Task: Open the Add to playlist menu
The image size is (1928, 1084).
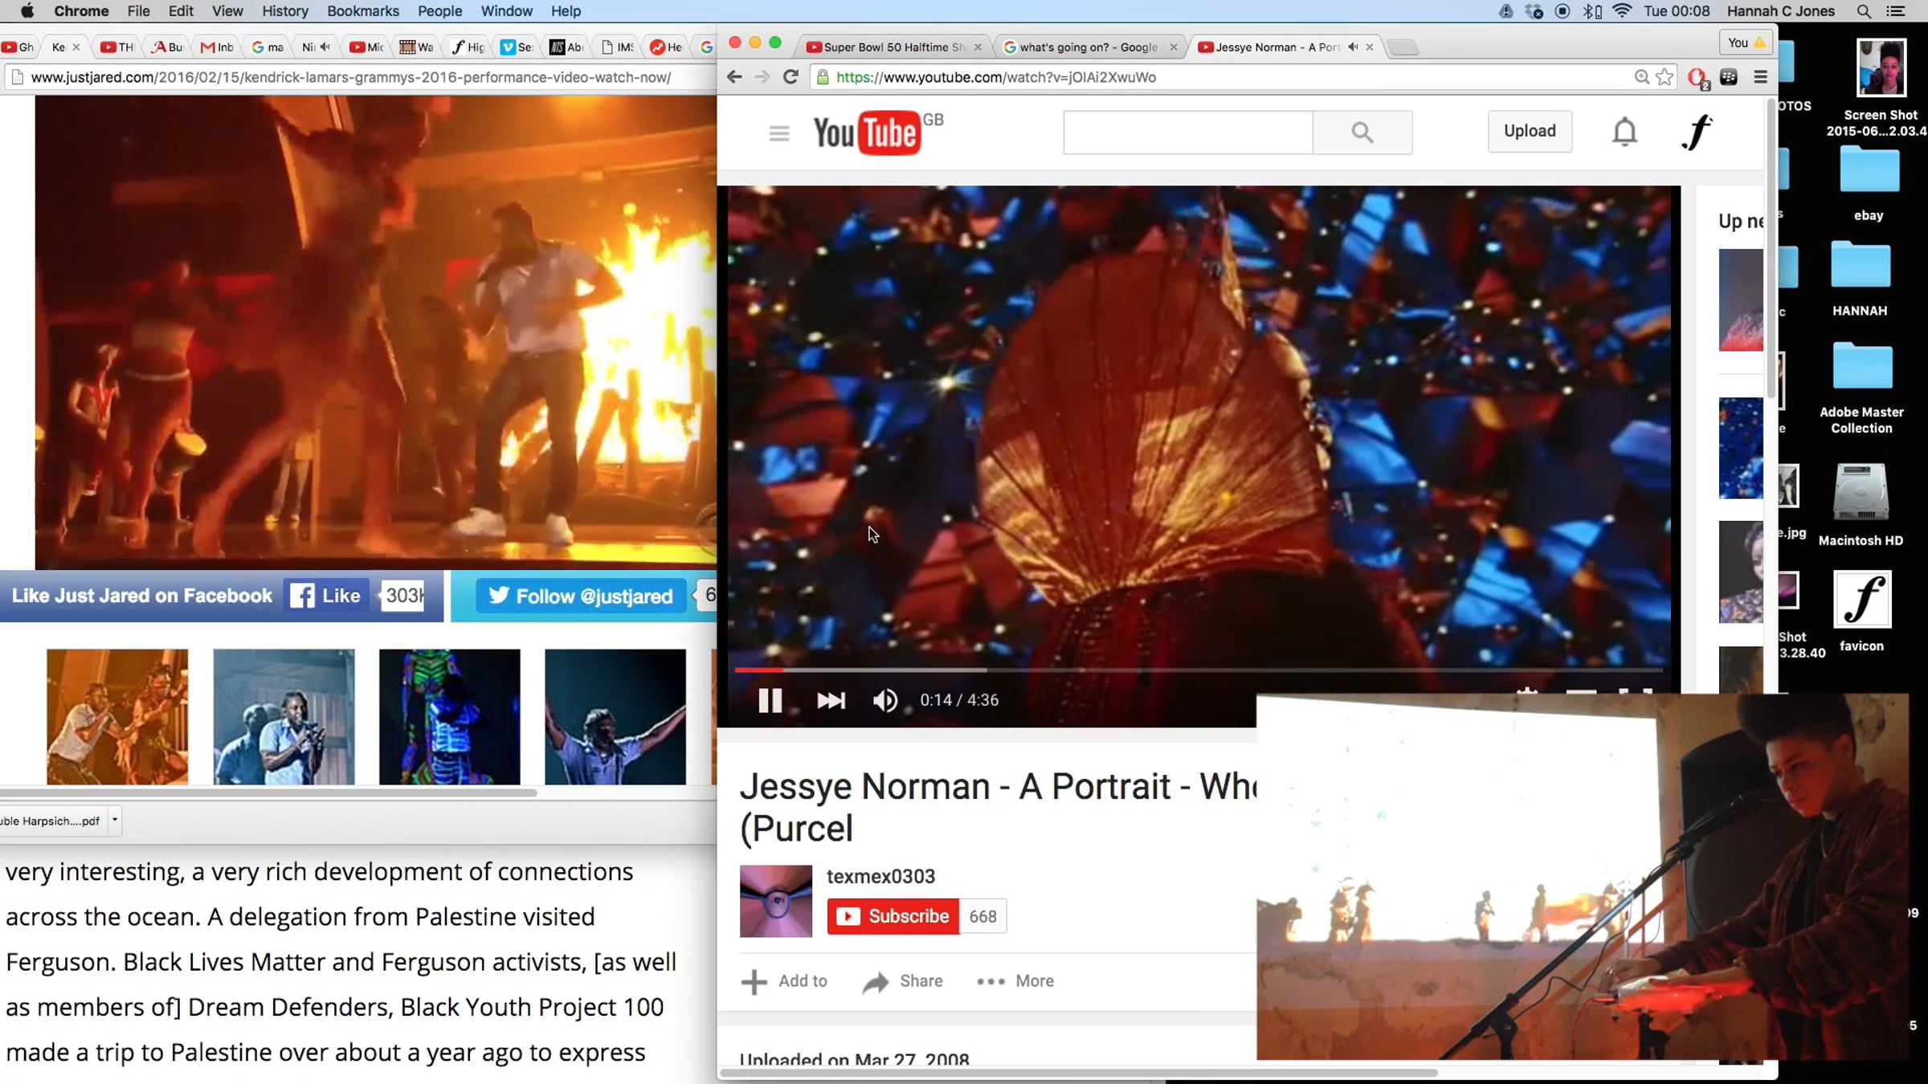Action: (x=784, y=981)
